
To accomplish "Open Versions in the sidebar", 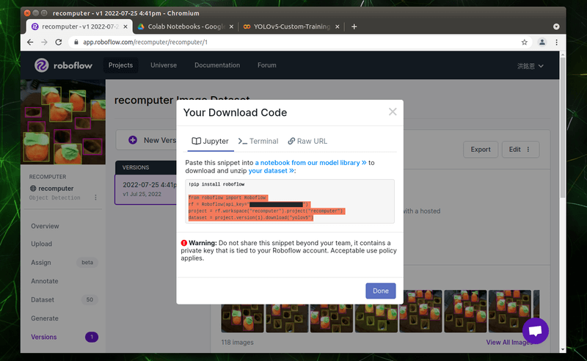I will point(44,337).
